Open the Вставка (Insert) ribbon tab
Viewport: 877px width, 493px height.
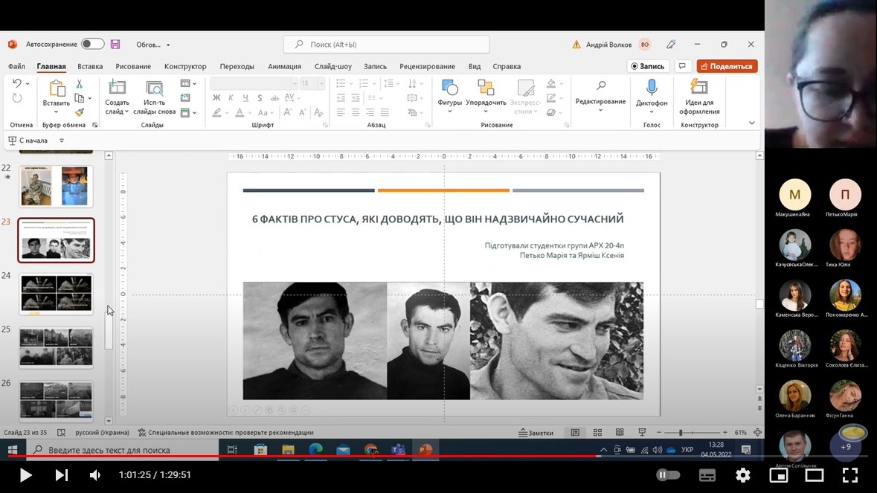click(x=90, y=66)
